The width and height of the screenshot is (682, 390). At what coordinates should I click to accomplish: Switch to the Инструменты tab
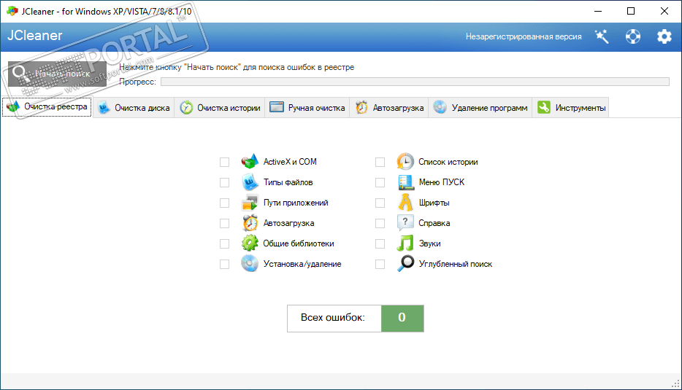point(571,108)
